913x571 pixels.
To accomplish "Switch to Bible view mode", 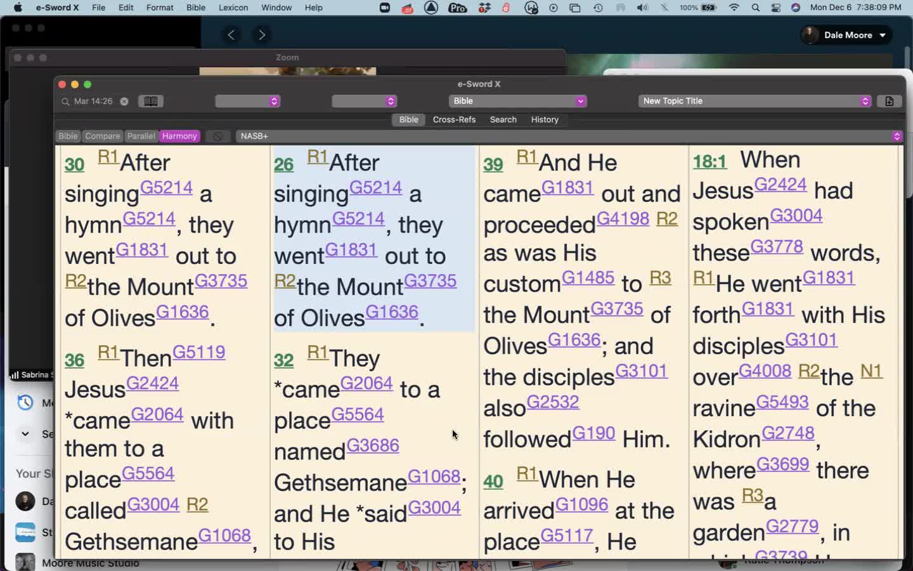I will coord(68,136).
